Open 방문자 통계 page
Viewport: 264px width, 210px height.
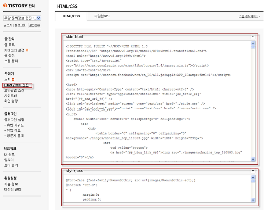pyautogui.click(x=14, y=136)
